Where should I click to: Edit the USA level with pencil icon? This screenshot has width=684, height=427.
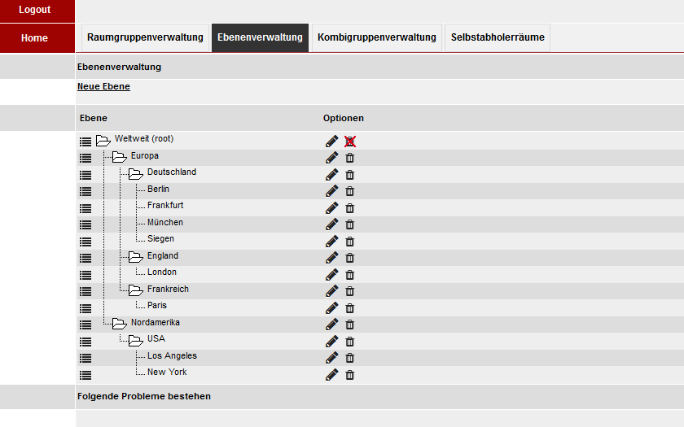coord(331,341)
